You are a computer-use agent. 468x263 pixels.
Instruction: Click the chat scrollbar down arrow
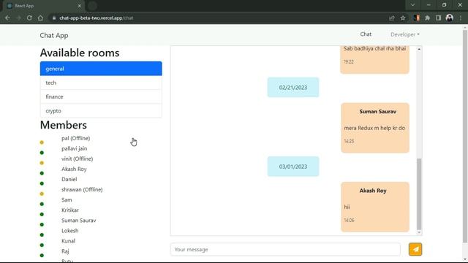pos(419,232)
